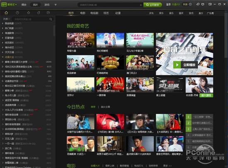
Task: Click the sidebar list vertical scrollbar
Action: [x=54, y=31]
